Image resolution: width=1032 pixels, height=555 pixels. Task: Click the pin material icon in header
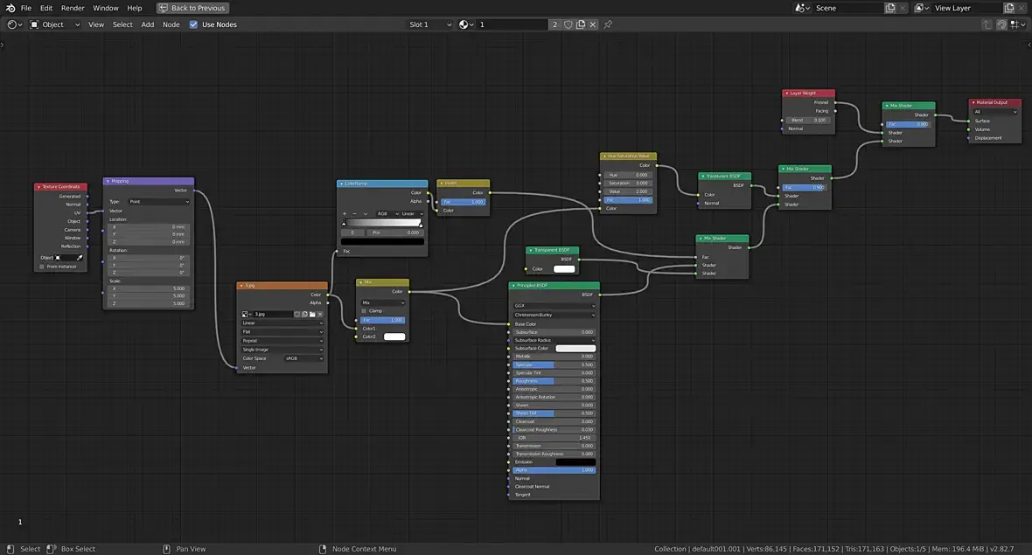coord(608,24)
